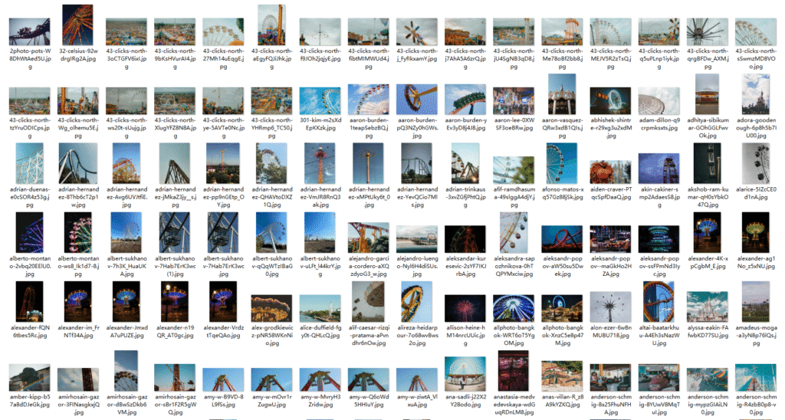Select the alyssa-eakin castle thumbnail

[x=708, y=307]
